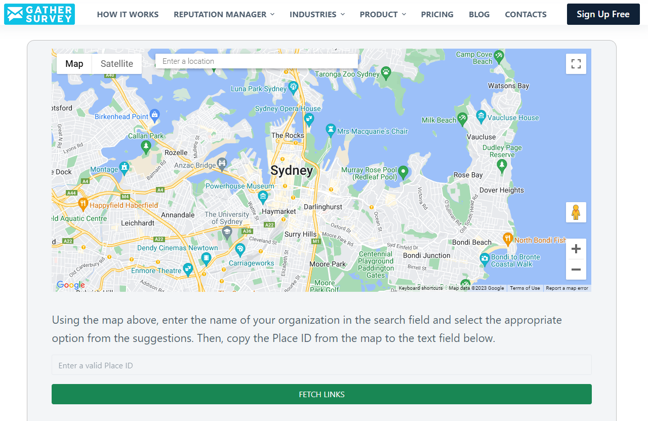Click the Sign Up Free button
648x421 pixels.
[603, 14]
